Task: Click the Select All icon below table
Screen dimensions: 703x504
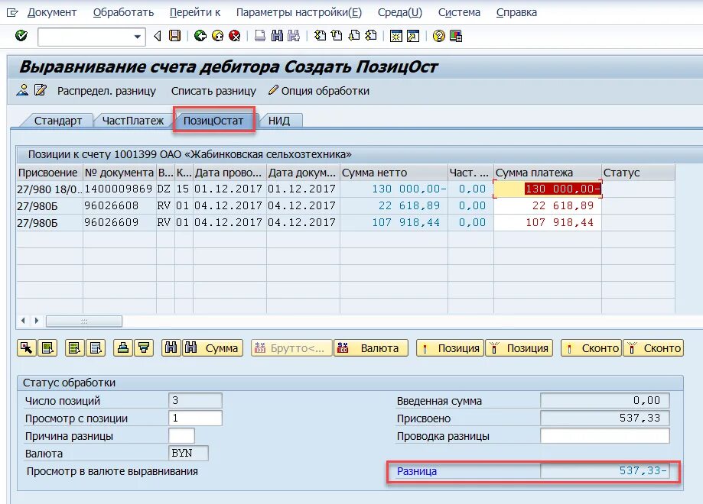Action: click(x=74, y=347)
